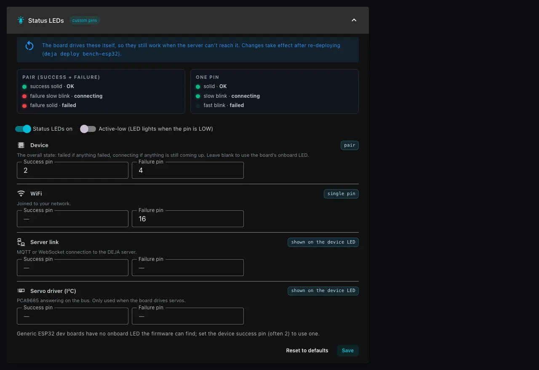
Task: Click the Servo driver Failure pin field
Action: pos(188,316)
